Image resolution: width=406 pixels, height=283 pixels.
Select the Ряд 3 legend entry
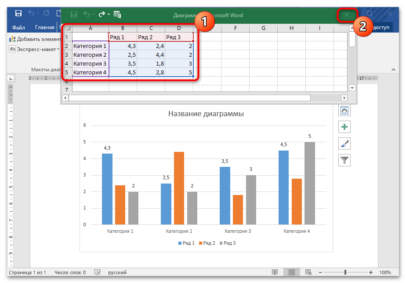click(227, 243)
